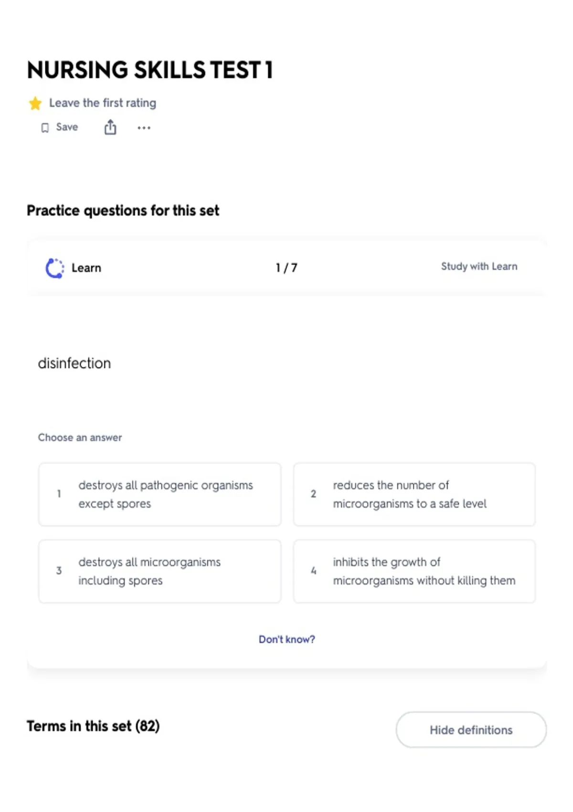Click the Learn circular logo icon

(54, 268)
